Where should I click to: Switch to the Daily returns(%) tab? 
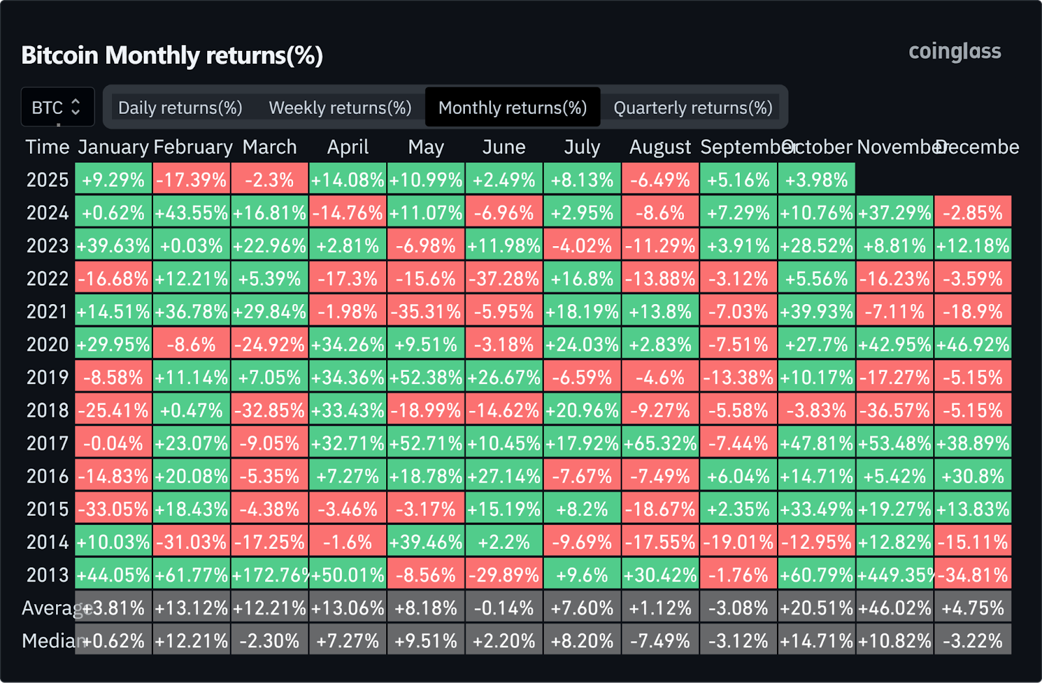click(180, 107)
